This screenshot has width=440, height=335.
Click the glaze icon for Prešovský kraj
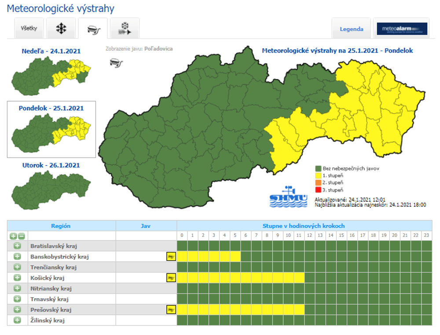click(x=171, y=309)
